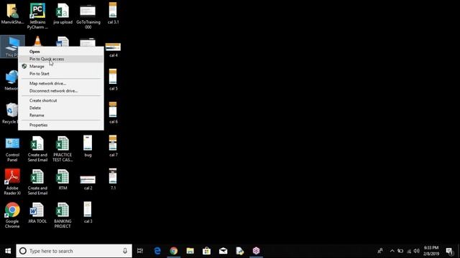The width and height of the screenshot is (460, 258).
Task: Select the PRACTICE TEST CAS... Excel file
Action: tap(63, 149)
